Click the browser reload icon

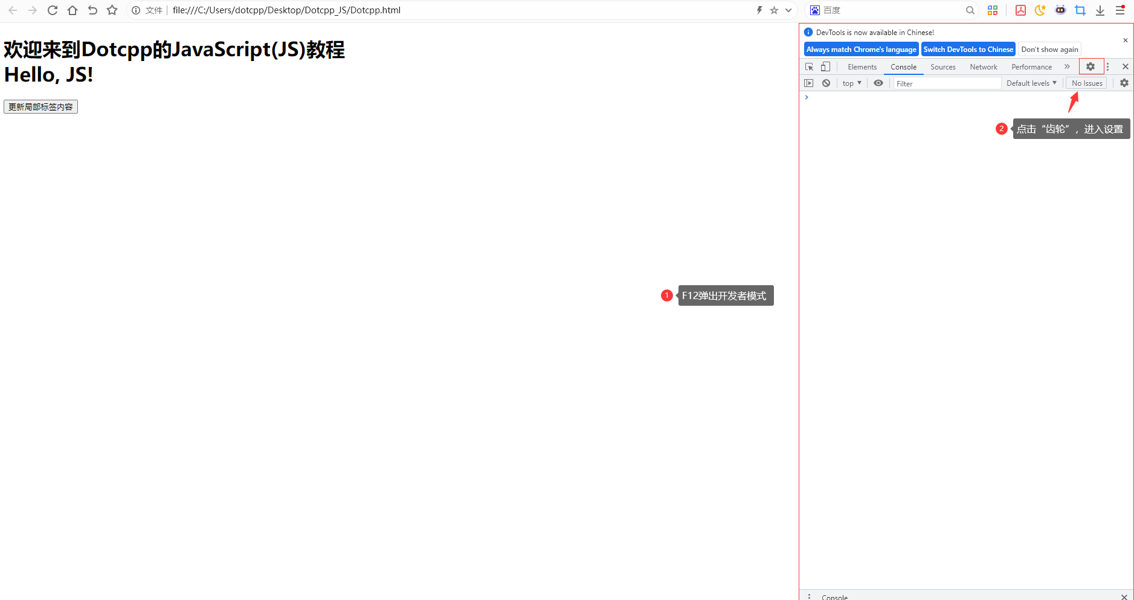(x=53, y=10)
